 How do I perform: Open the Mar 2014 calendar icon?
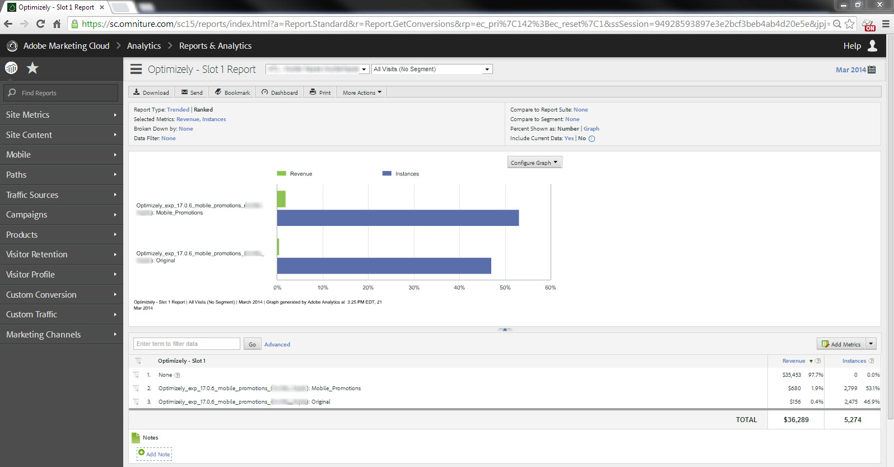872,70
